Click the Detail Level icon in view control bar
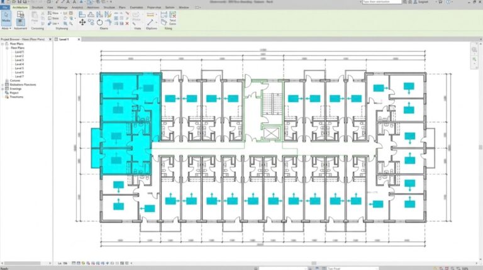 74,263
